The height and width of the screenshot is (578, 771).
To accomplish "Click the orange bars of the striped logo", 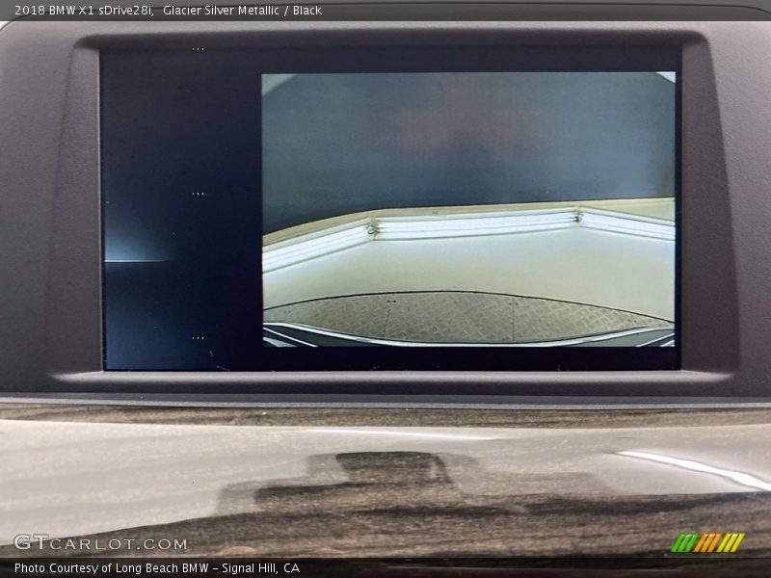I will click(708, 542).
